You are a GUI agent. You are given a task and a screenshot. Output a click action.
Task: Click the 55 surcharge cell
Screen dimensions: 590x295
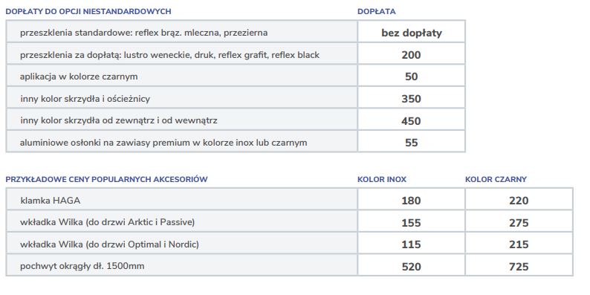(x=411, y=143)
